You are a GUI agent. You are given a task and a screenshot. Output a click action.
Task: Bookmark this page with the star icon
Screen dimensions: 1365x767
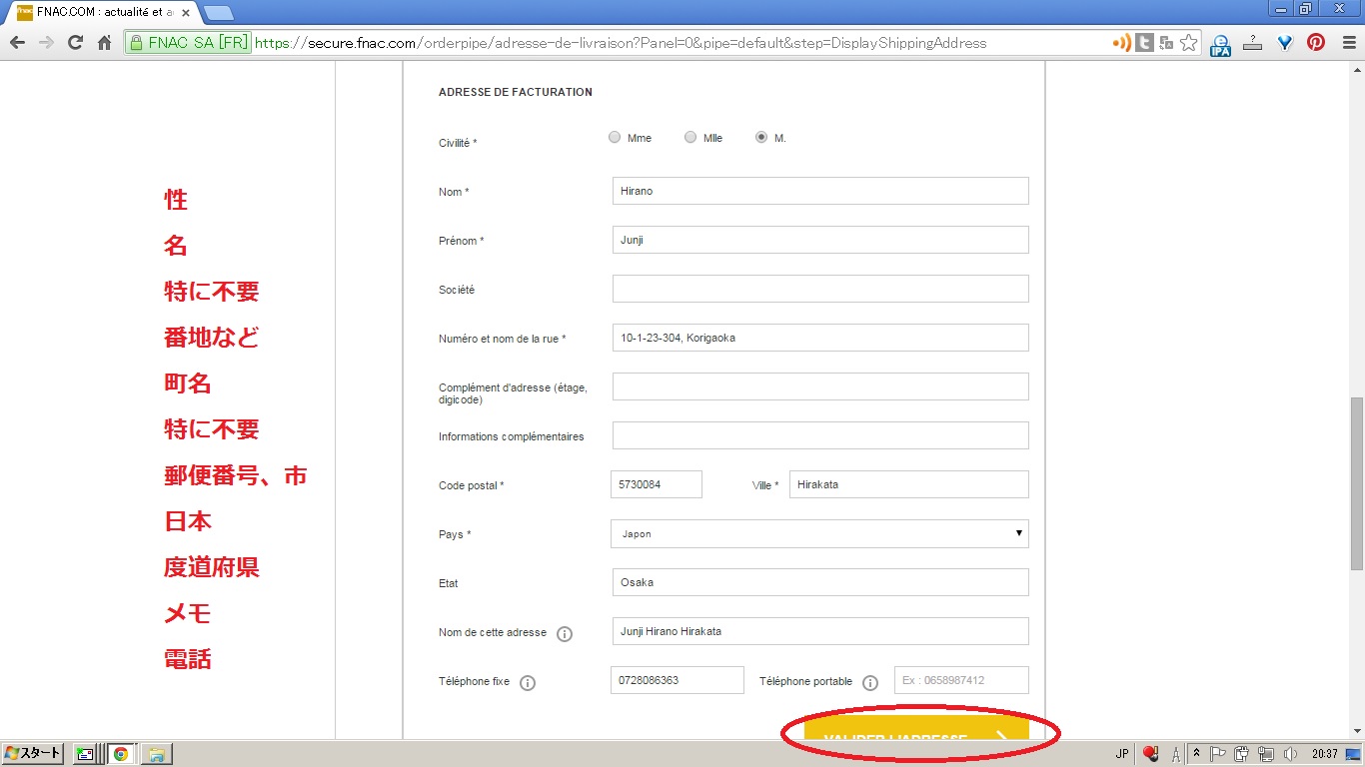click(x=1188, y=43)
